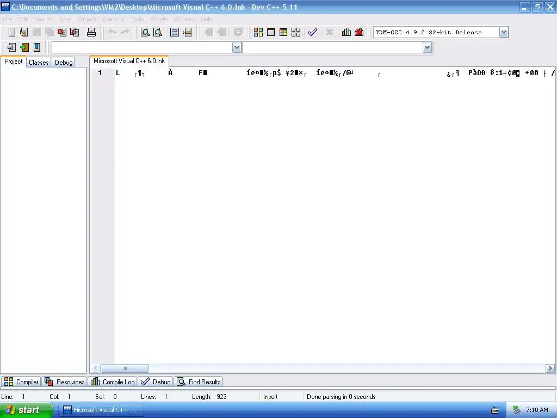Open the compiler set dropdown TDM-GCC 4.9.2
The image size is (557, 418).
tap(504, 32)
